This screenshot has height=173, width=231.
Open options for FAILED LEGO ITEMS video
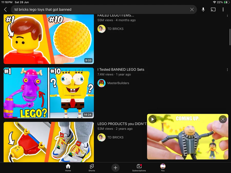227,15
